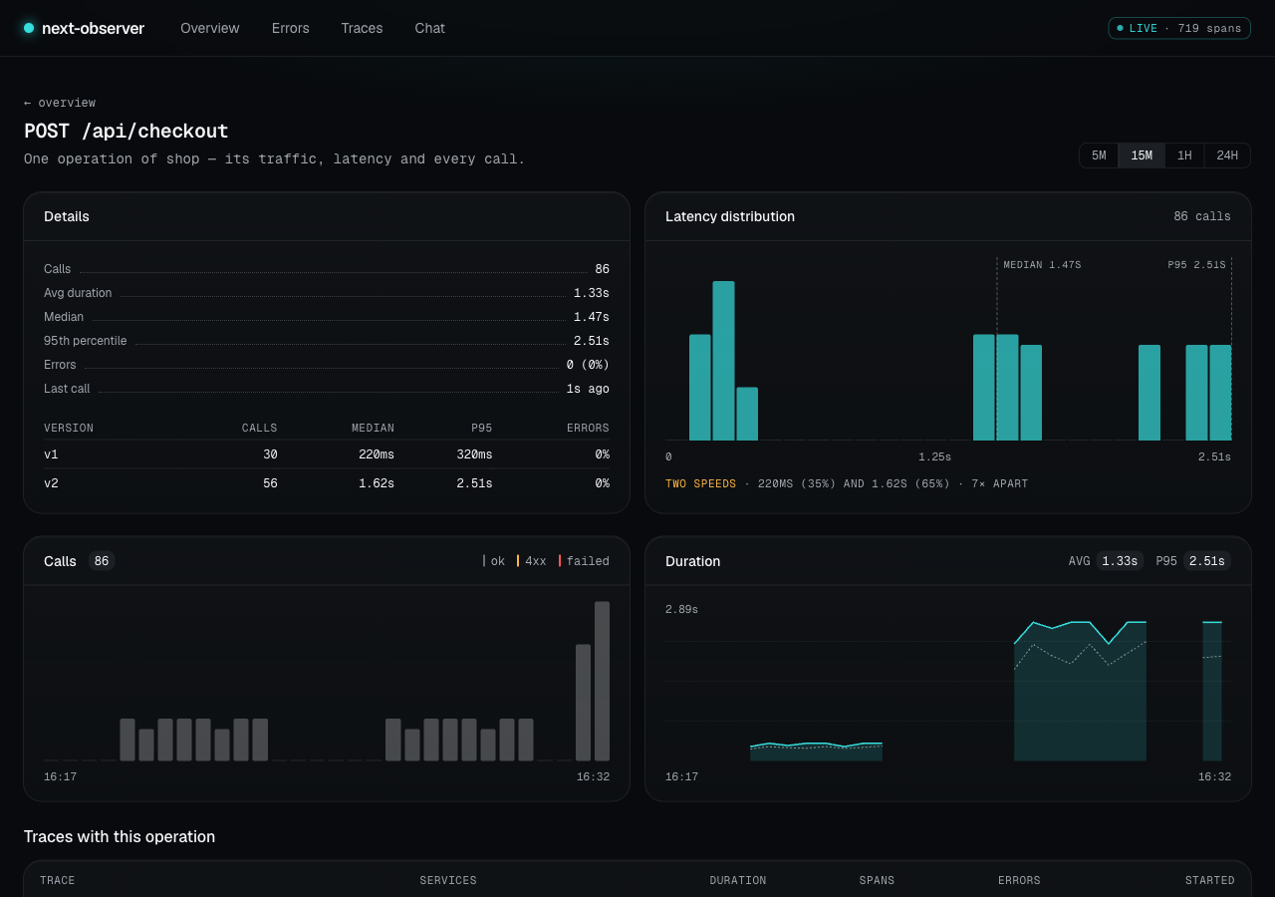Screen dimensions: 1275x897
Task: Click the DURATION column header in traces table
Action: [x=738, y=880]
